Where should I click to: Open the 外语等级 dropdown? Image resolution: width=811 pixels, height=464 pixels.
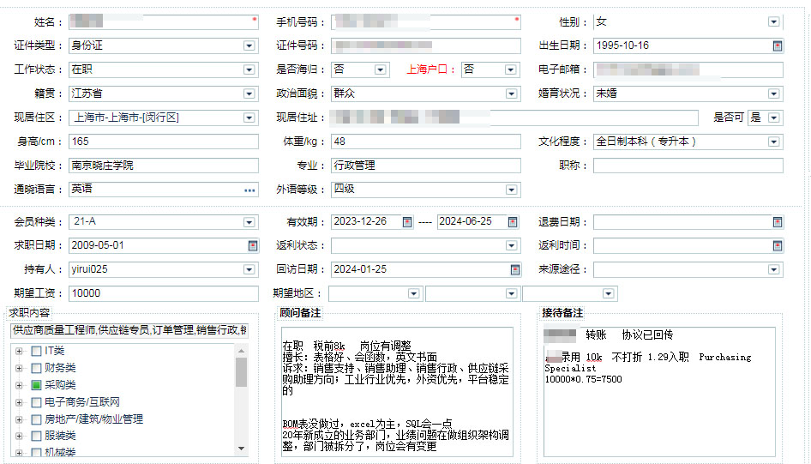(511, 190)
